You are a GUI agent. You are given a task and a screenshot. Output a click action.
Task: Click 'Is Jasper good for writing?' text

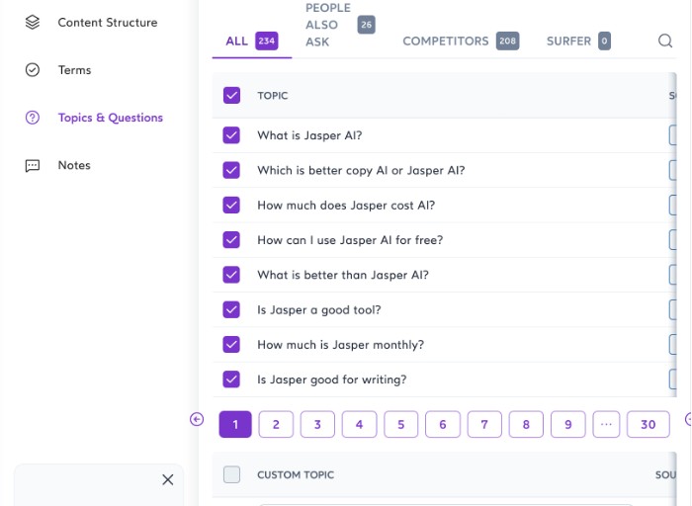click(x=332, y=379)
